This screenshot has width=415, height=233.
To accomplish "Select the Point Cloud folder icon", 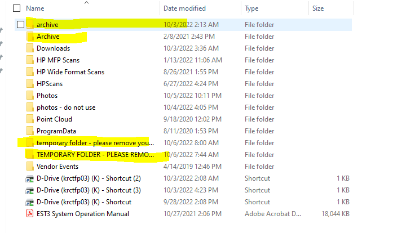I will [30, 119].
